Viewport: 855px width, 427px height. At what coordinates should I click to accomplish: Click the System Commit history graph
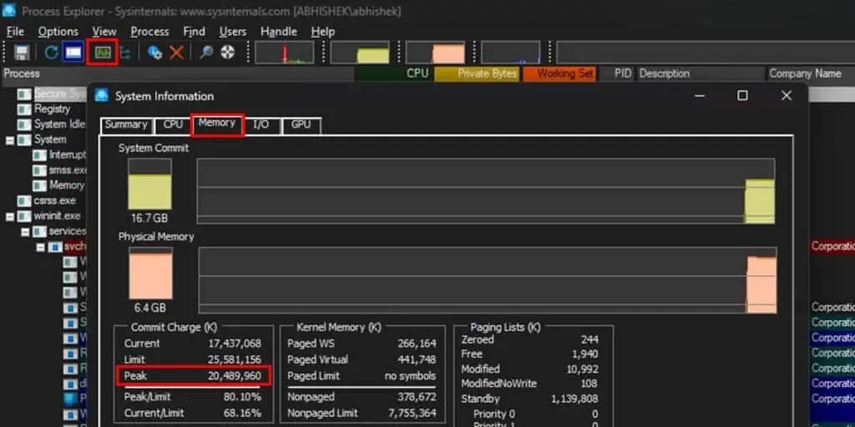tap(485, 191)
